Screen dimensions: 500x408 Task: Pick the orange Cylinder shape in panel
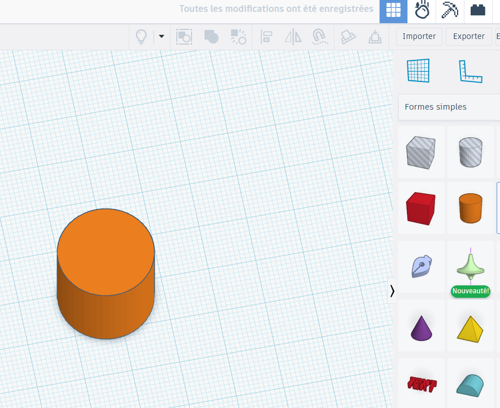471,209
